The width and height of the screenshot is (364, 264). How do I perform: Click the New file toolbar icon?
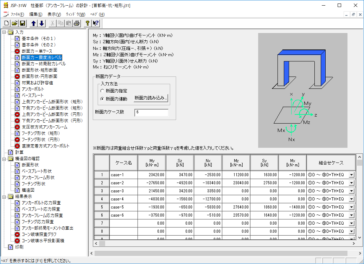pos(7,24)
